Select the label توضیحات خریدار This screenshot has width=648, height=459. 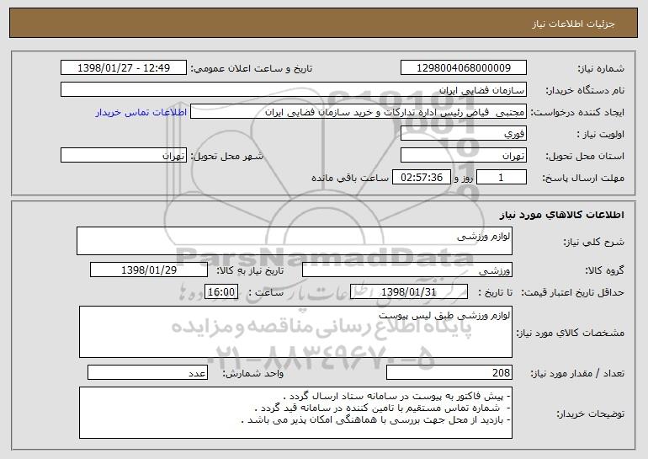click(591, 414)
